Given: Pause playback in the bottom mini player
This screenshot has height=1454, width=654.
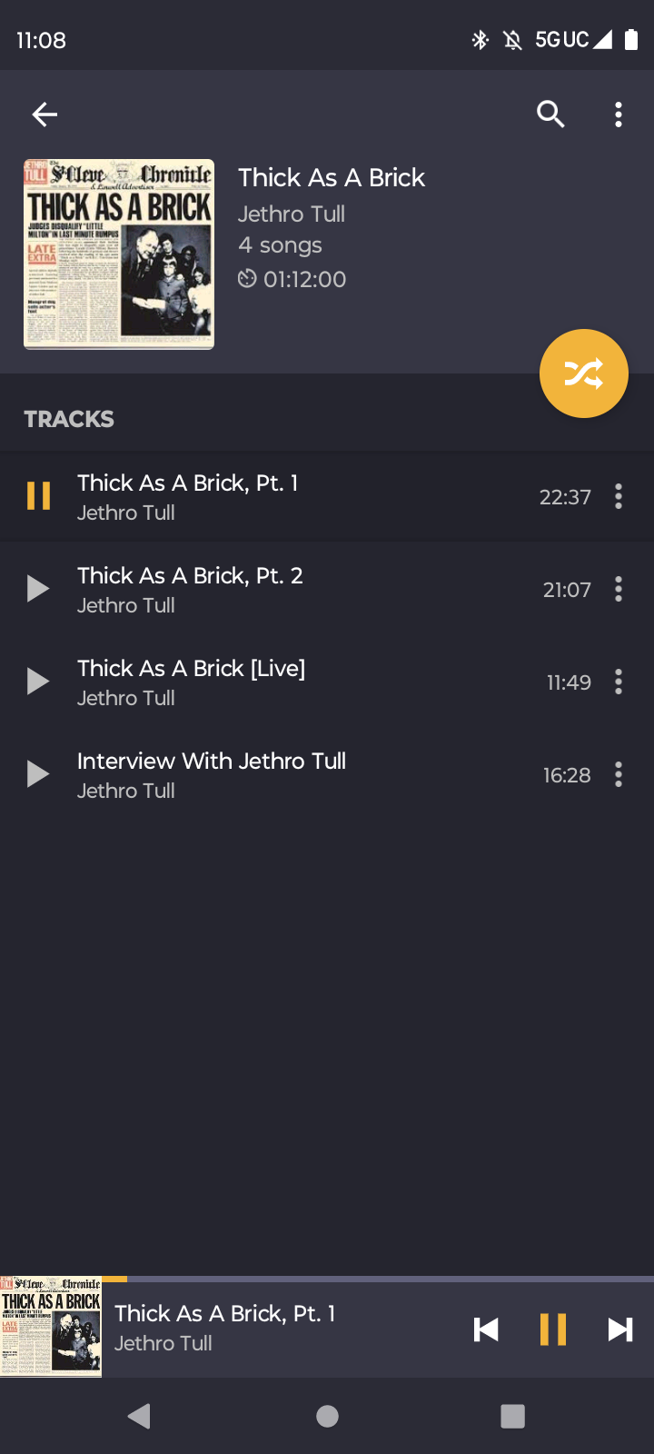Looking at the screenshot, I should pyautogui.click(x=553, y=1330).
